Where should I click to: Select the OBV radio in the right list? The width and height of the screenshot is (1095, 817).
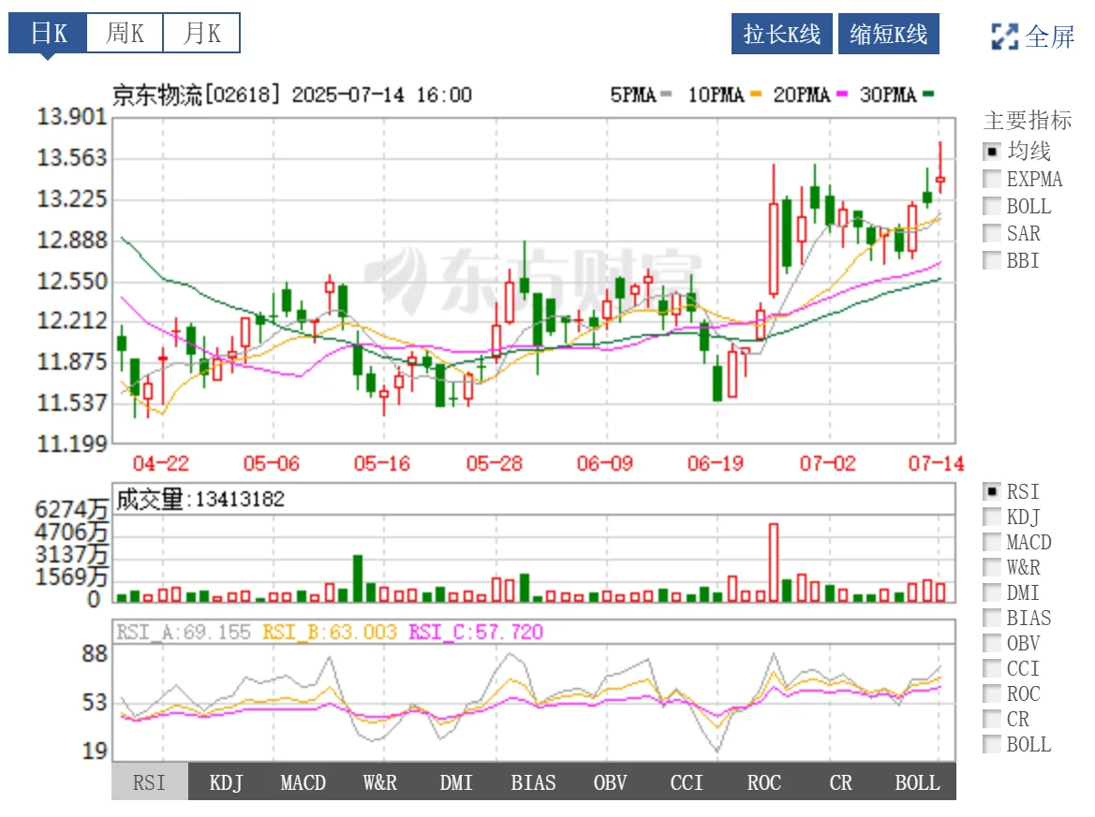tap(992, 643)
